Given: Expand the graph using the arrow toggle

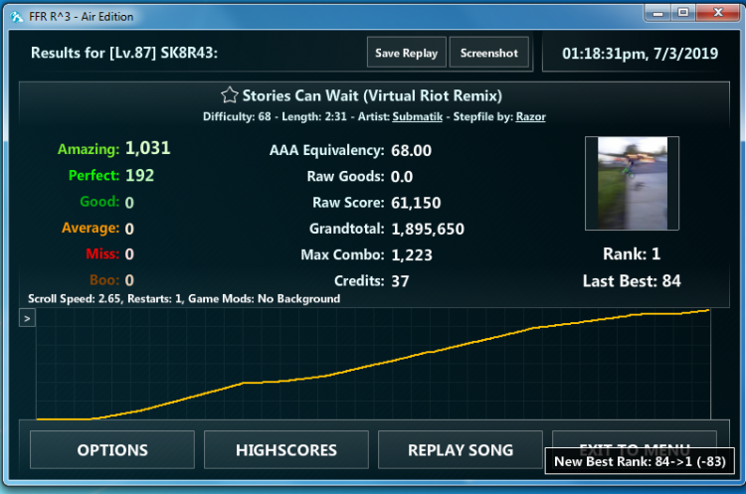Looking at the screenshot, I should [x=28, y=318].
